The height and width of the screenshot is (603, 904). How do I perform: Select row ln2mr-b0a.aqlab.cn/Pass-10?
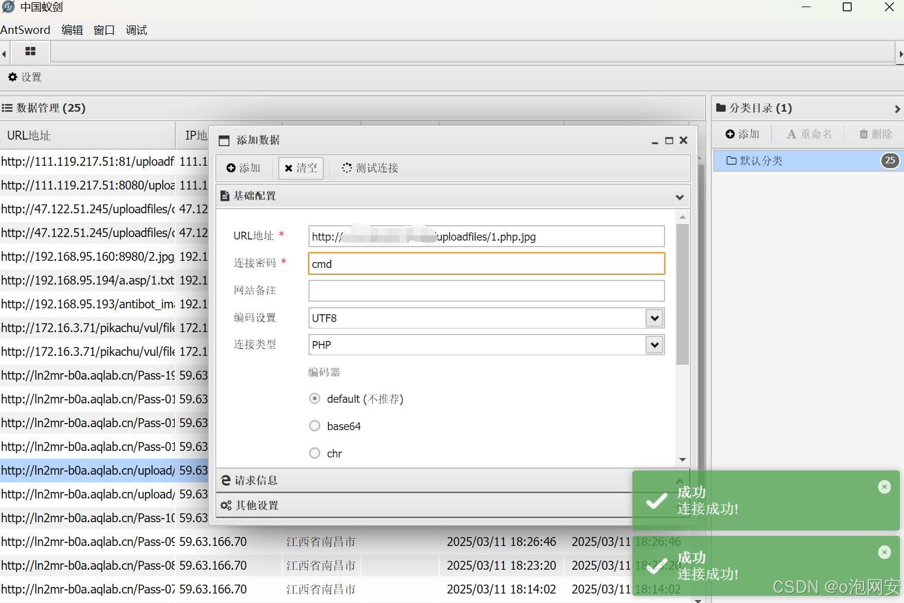[104, 517]
